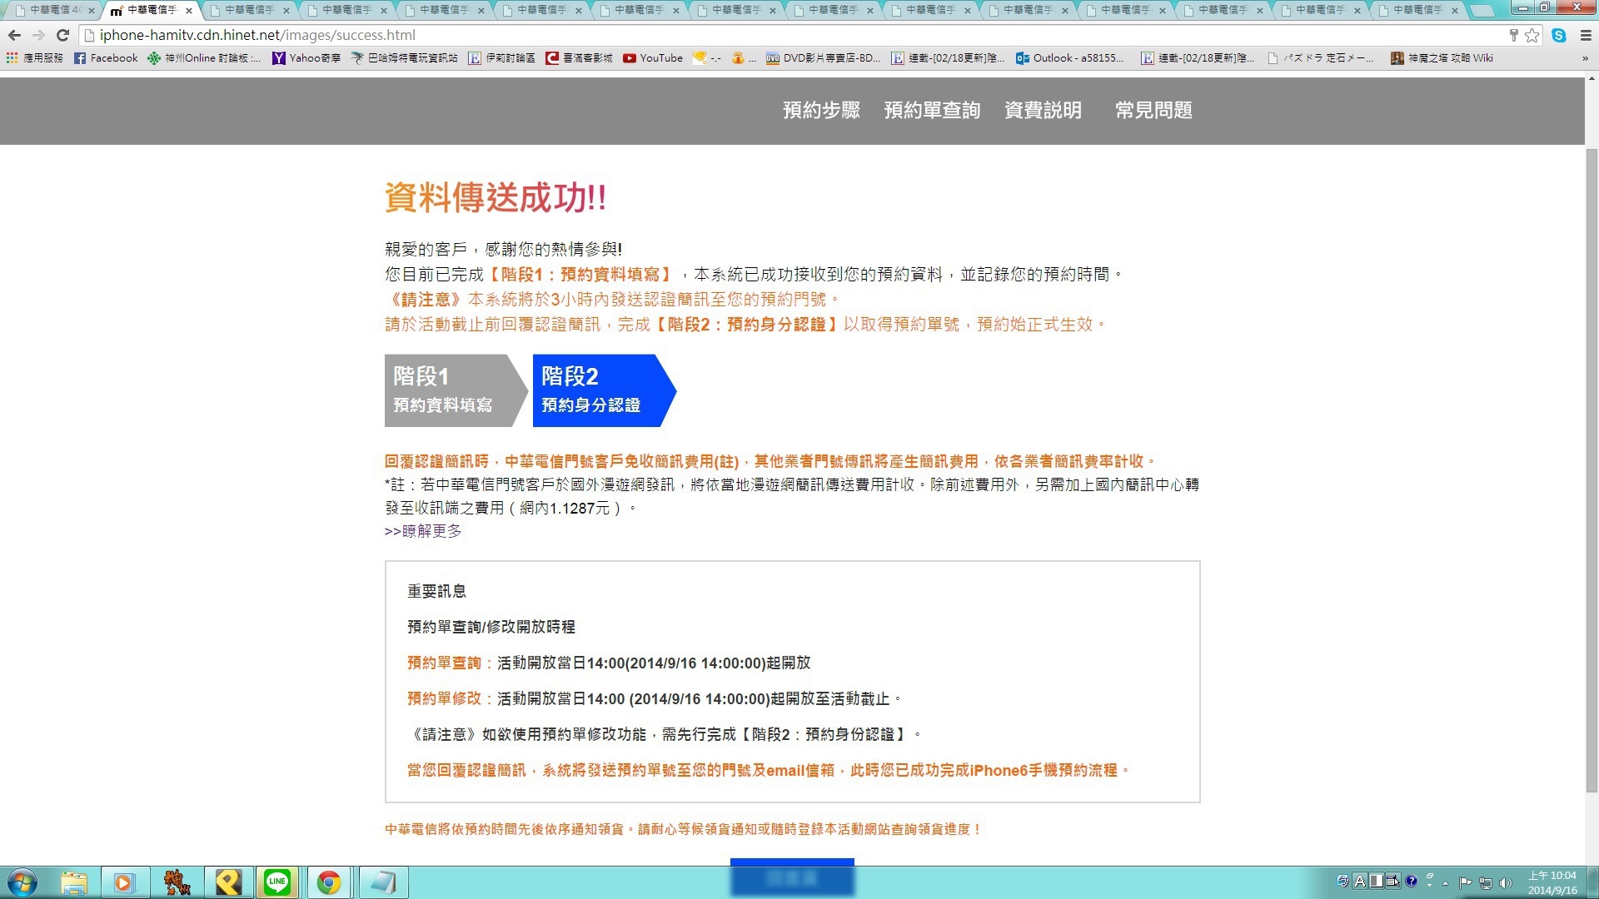Open the 預約單查詢 navigation item

(932, 111)
